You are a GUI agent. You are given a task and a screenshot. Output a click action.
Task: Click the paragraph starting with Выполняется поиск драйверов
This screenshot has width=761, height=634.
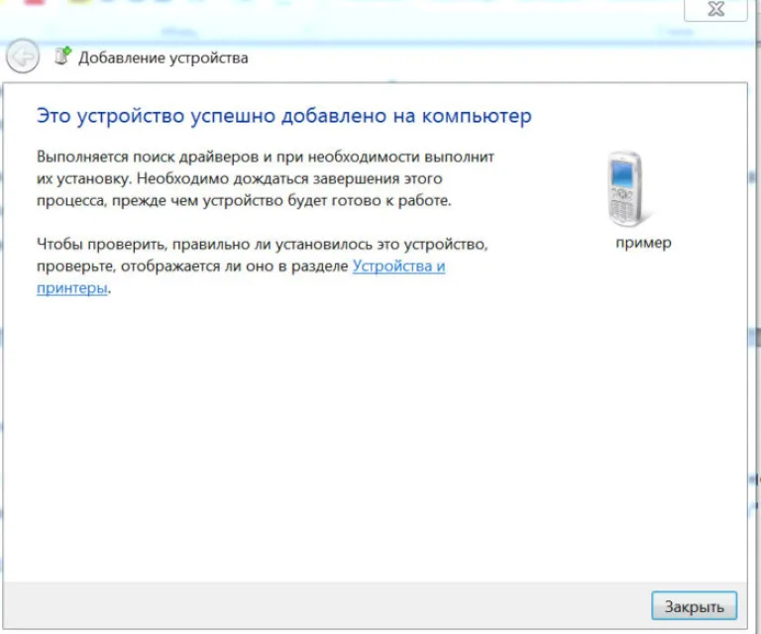(266, 178)
